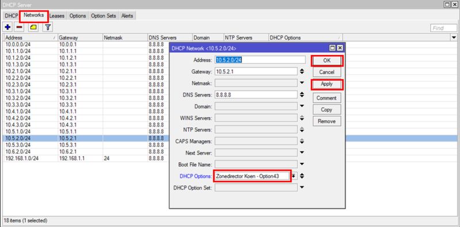Viewport: 460px width, 227px height.
Task: Select the 10.5.3.0/24 network row
Action: [86, 145]
